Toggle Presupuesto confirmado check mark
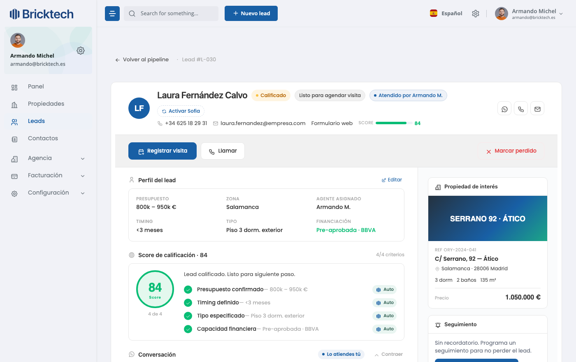 coord(188,290)
